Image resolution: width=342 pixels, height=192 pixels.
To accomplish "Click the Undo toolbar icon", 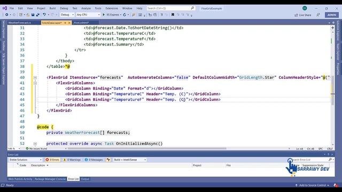I will (x=44, y=14).
